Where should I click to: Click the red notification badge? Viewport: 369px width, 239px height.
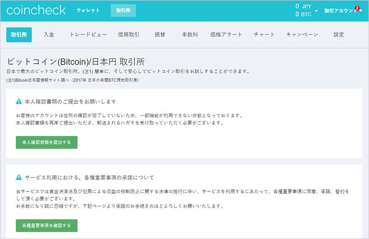(x=357, y=8)
